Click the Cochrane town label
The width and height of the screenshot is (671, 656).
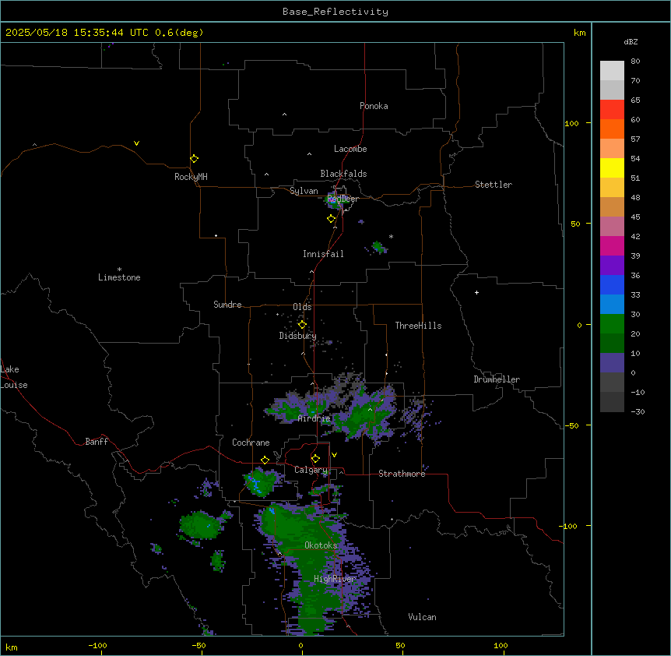251,443
